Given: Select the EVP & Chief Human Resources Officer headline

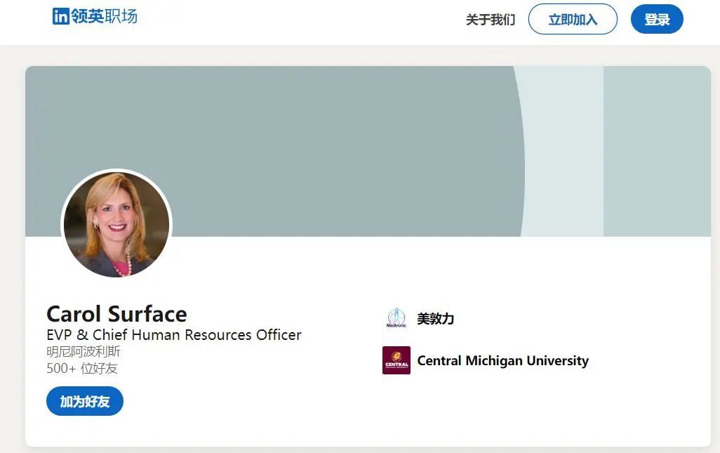Looking at the screenshot, I should point(174,334).
